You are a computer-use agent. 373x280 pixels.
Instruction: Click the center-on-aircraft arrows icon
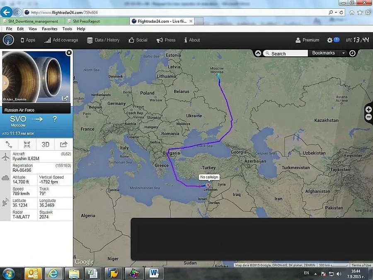[x=27, y=144]
